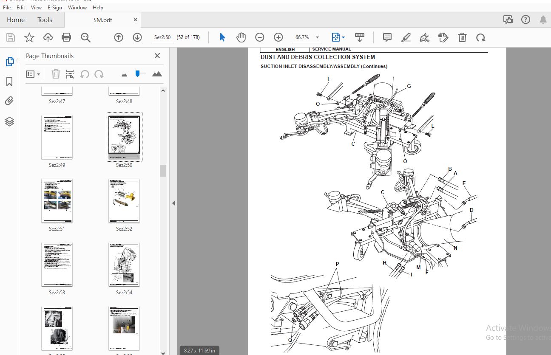The width and height of the screenshot is (551, 355).
Task: Click the Save file icon
Action: click(11, 37)
